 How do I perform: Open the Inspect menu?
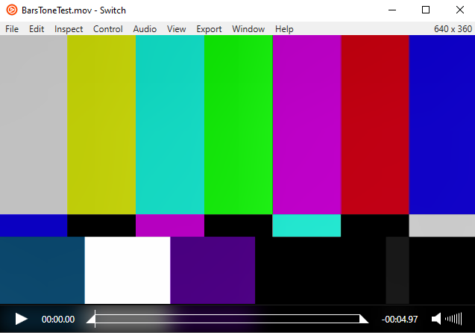(69, 29)
